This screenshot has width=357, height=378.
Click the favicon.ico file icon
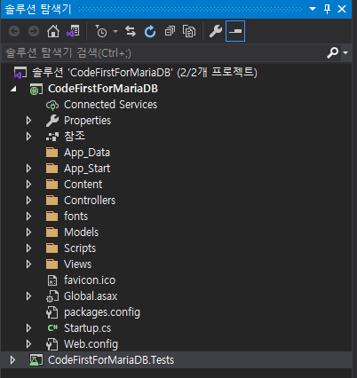(x=52, y=280)
